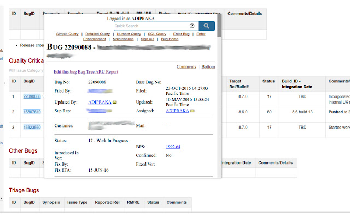Open the Number Query link

(129, 34)
